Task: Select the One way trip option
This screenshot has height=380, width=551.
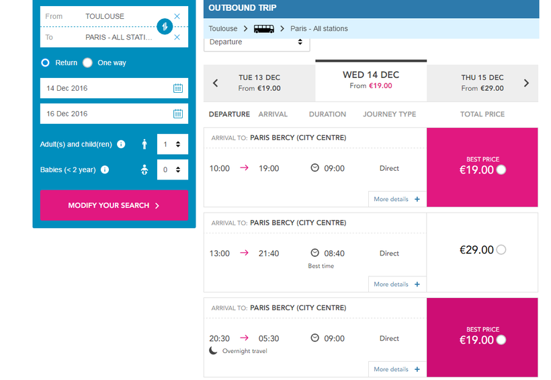Action: [x=87, y=63]
